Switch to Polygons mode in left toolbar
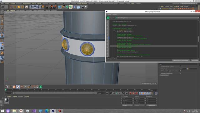200x113 pixels. tap(2, 35)
